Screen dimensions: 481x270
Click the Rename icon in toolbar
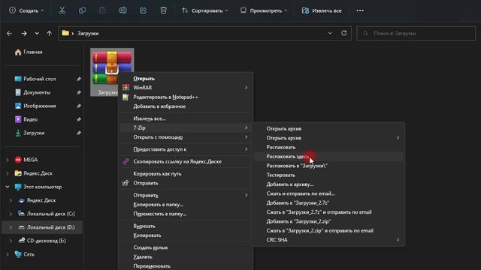click(x=123, y=10)
